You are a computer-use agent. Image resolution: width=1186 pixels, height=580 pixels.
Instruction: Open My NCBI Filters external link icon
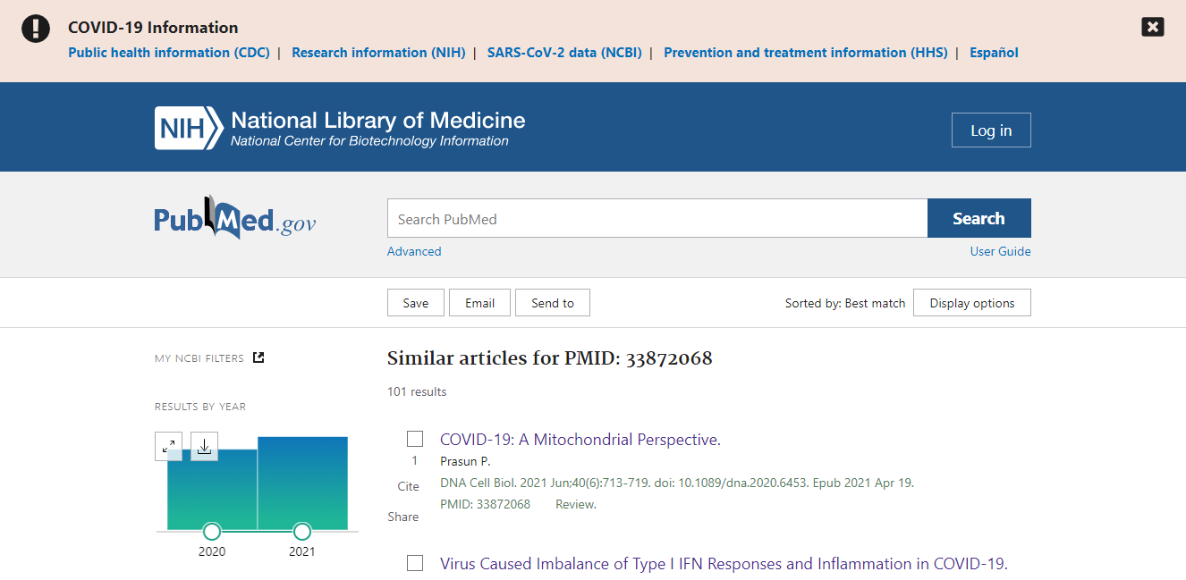(258, 357)
